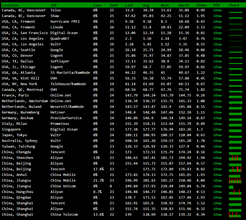Viewport: 246px width, 220px height.
Task: Open MTR link for Fremont Hurricane FMT2
Action: pos(217,21)
